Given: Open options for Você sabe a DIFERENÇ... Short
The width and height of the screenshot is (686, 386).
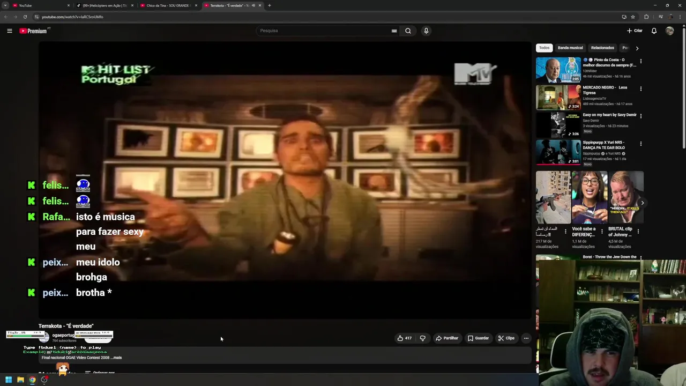Looking at the screenshot, I should 601,232.
